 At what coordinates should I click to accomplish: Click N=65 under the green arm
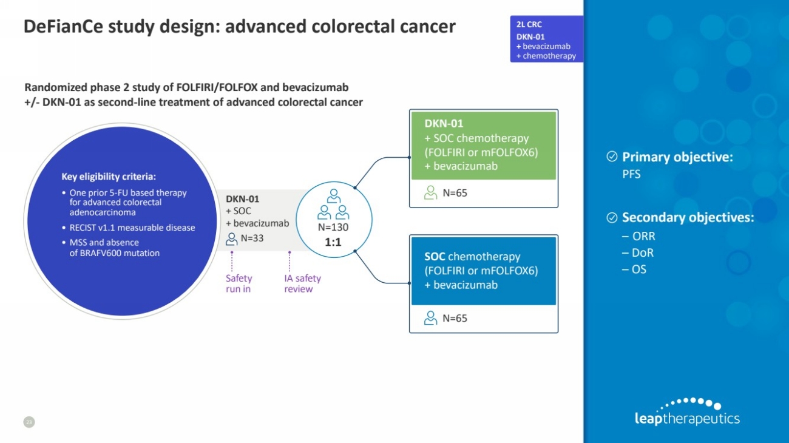click(455, 194)
